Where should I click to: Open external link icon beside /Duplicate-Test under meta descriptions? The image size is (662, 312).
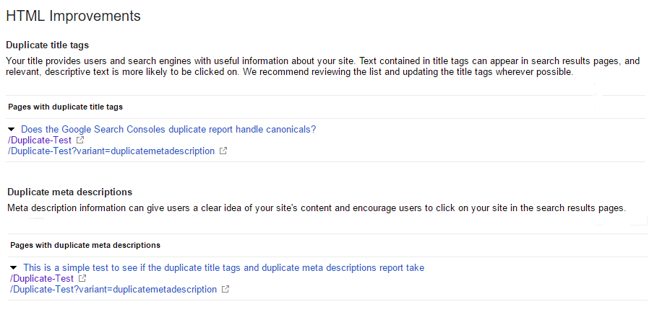83,278
